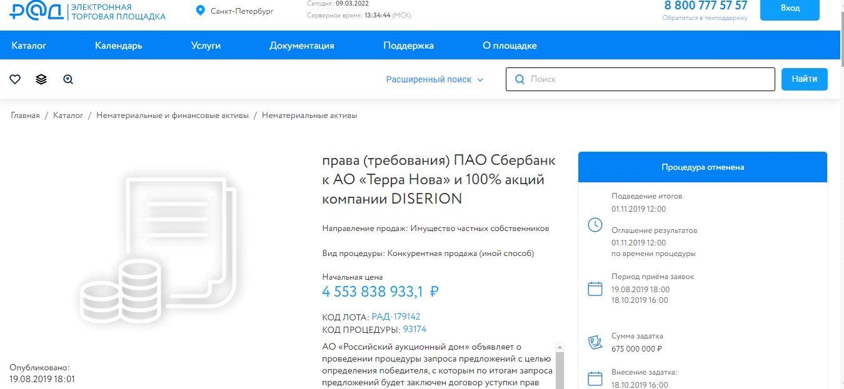
Task: Click the description text scrollbar
Action: click(560, 370)
